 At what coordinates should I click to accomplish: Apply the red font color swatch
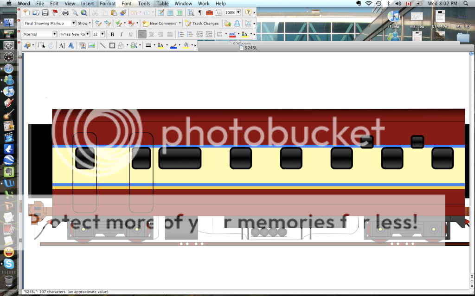pyautogui.click(x=232, y=34)
